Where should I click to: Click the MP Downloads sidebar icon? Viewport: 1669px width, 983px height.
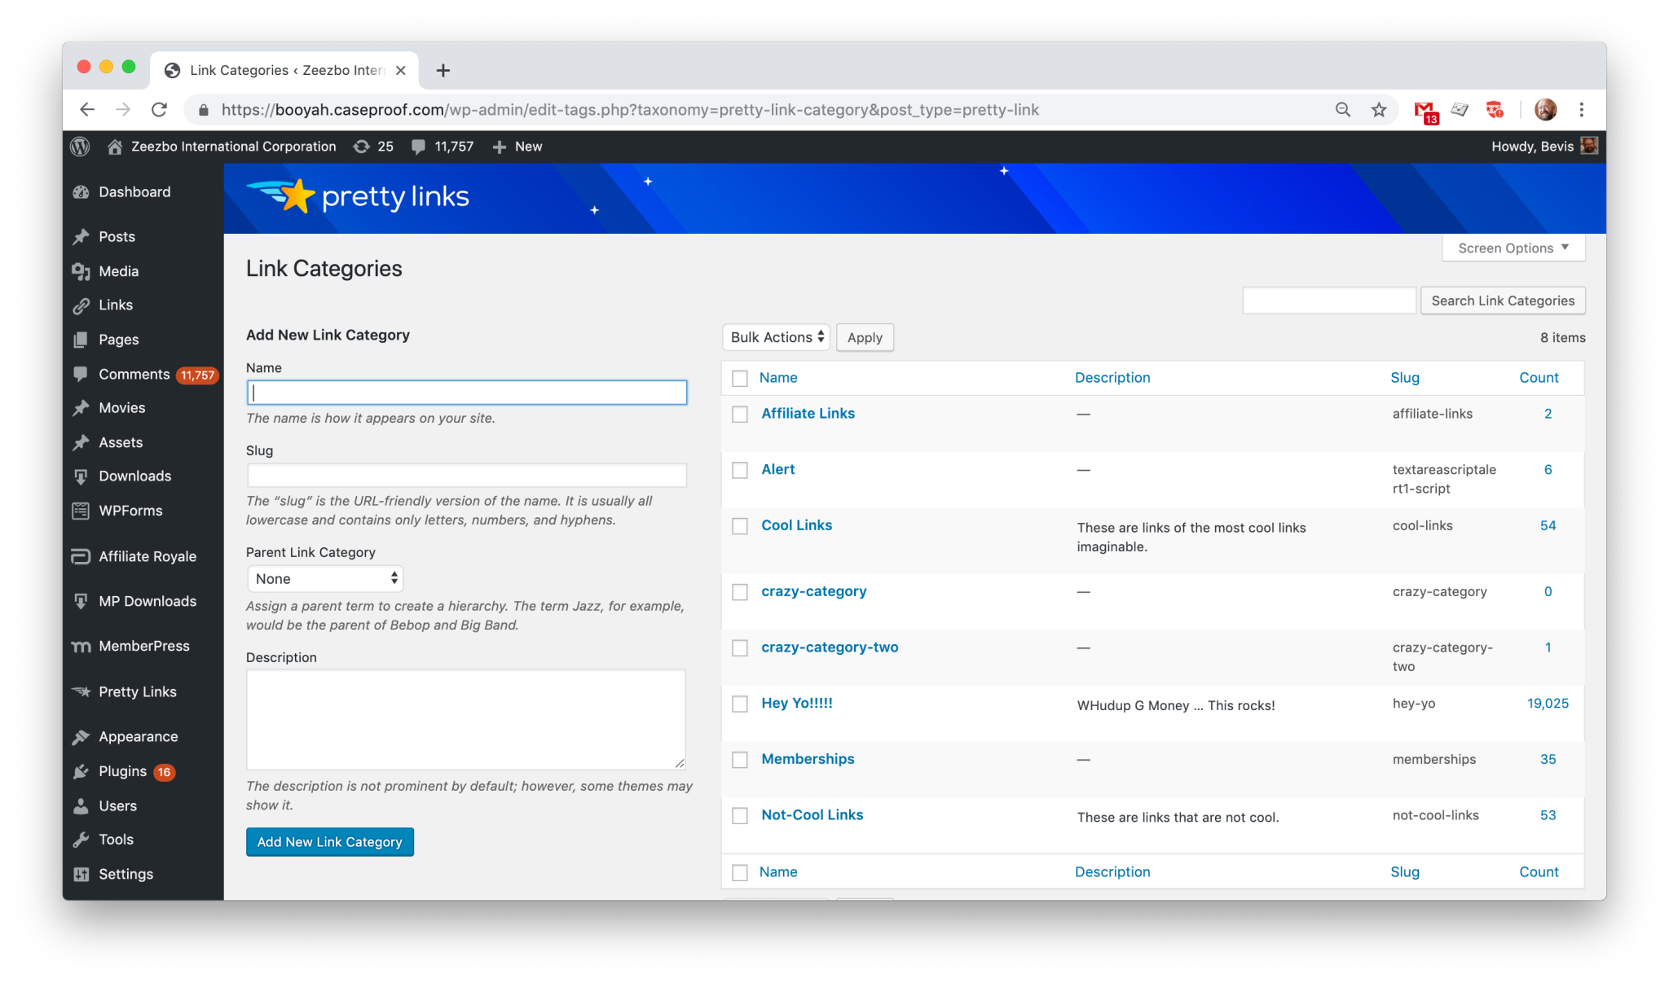(x=79, y=601)
